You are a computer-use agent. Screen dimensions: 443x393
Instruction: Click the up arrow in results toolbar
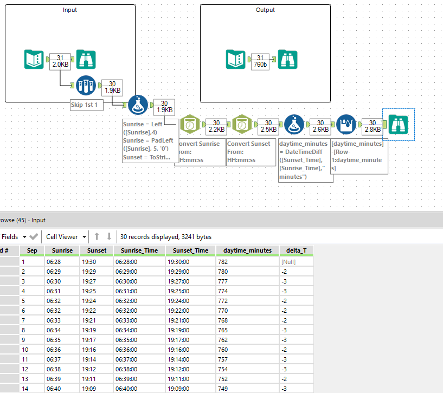97,237
